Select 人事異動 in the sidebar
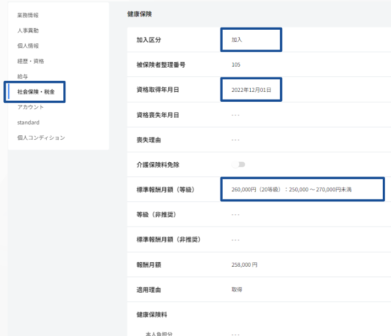Screen dimensions: 391x336 point(28,30)
